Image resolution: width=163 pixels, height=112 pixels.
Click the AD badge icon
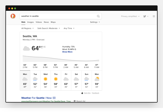click(54, 98)
